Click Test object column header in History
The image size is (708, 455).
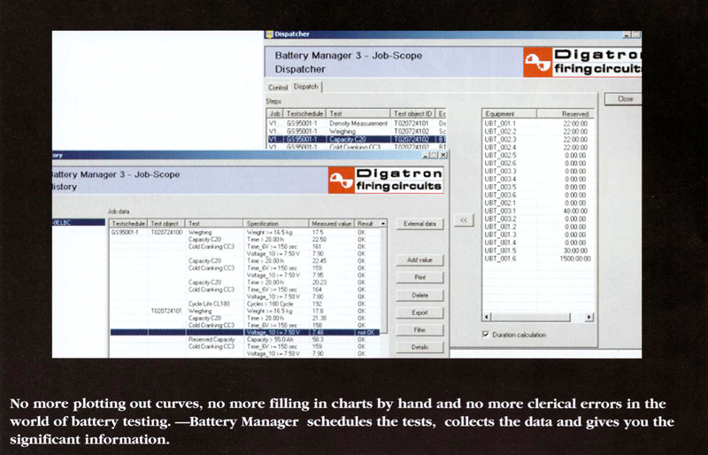166,223
